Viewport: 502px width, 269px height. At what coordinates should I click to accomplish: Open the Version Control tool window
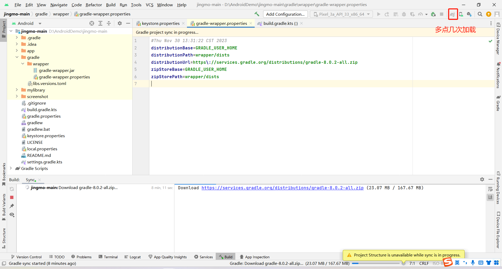pyautogui.click(x=26, y=257)
